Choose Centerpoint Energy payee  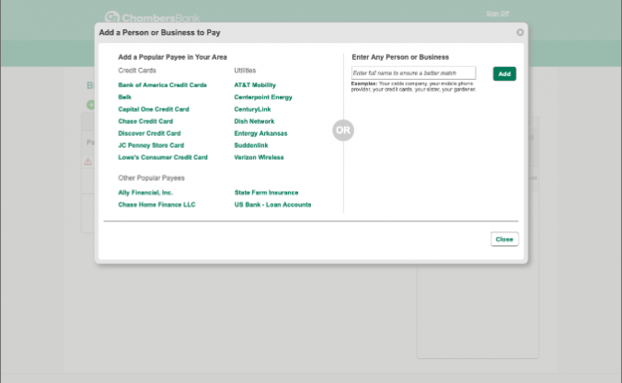click(263, 97)
